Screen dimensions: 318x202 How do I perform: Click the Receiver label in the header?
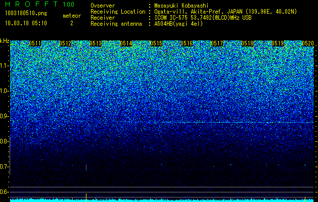[x=103, y=18]
